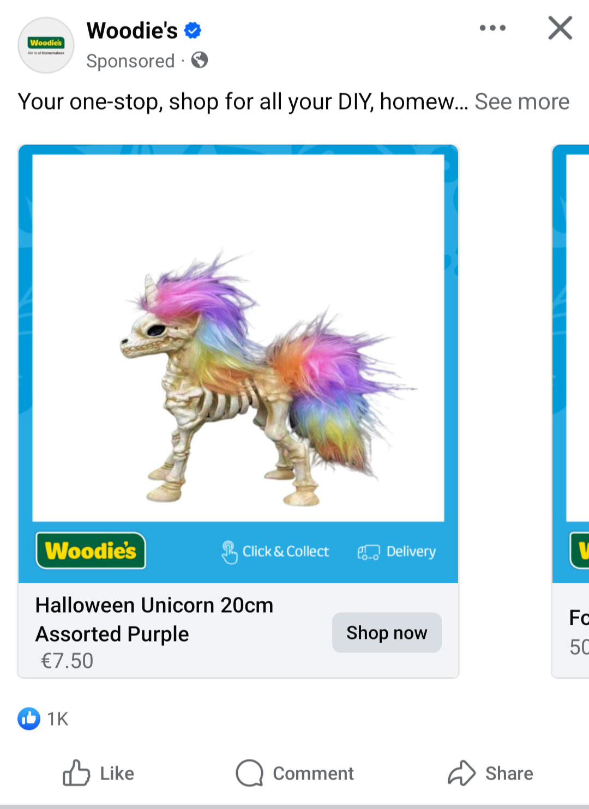Expand the caption with See more
Screen dimensions: 589x809
click(x=522, y=101)
